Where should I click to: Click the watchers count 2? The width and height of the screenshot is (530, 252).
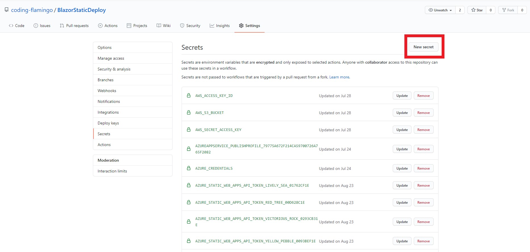(x=460, y=10)
